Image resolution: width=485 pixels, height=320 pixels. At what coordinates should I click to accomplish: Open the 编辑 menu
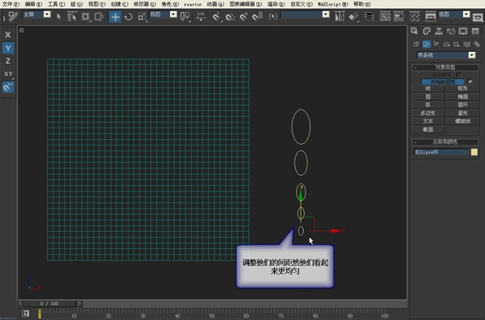(33, 4)
